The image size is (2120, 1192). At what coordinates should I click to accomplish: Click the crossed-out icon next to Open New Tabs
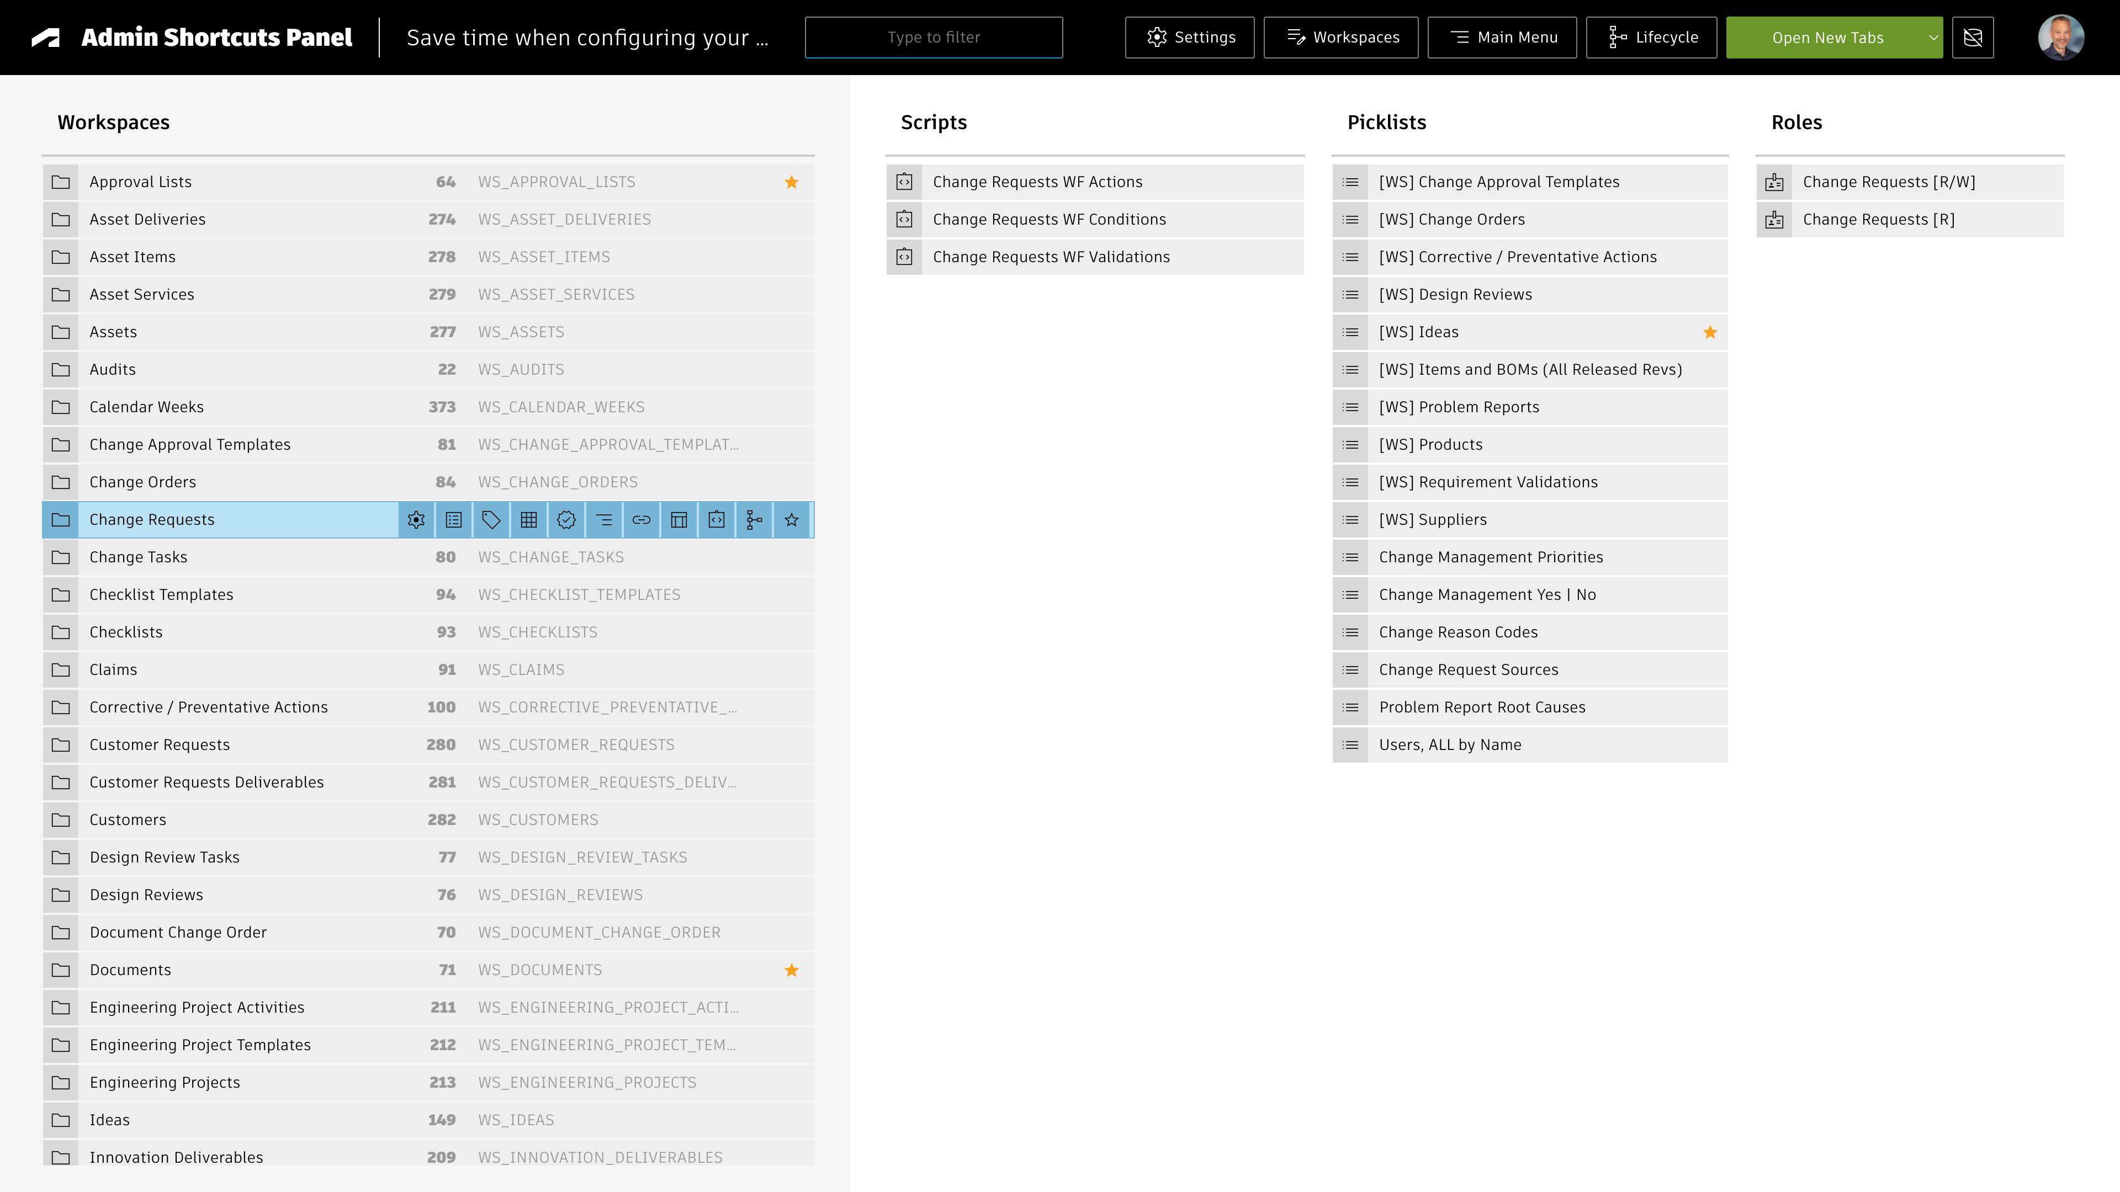pos(1973,38)
